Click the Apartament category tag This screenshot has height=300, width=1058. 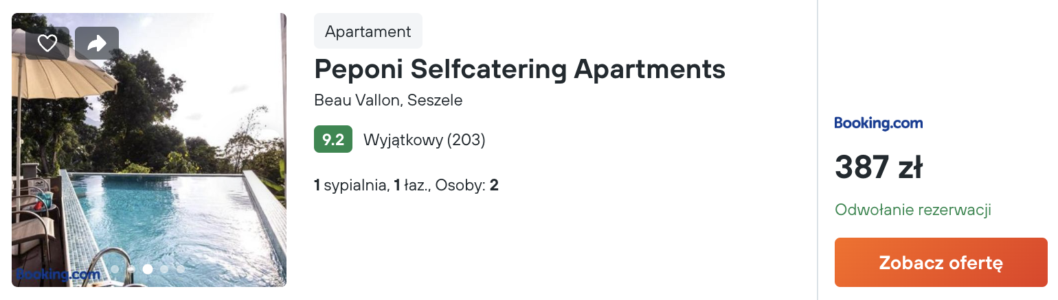pos(368,32)
